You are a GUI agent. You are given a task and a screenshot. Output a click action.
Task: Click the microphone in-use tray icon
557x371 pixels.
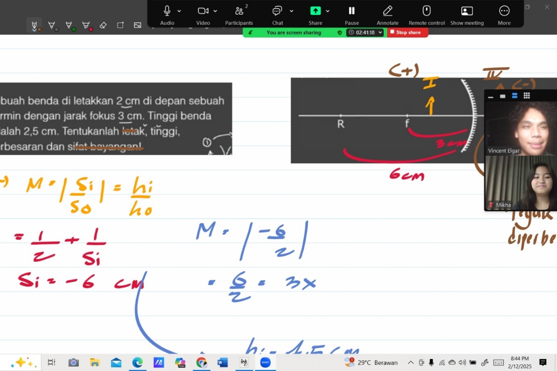pos(431,362)
